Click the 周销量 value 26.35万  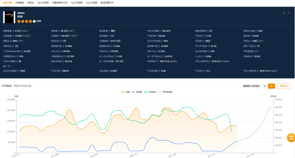tap(64, 31)
